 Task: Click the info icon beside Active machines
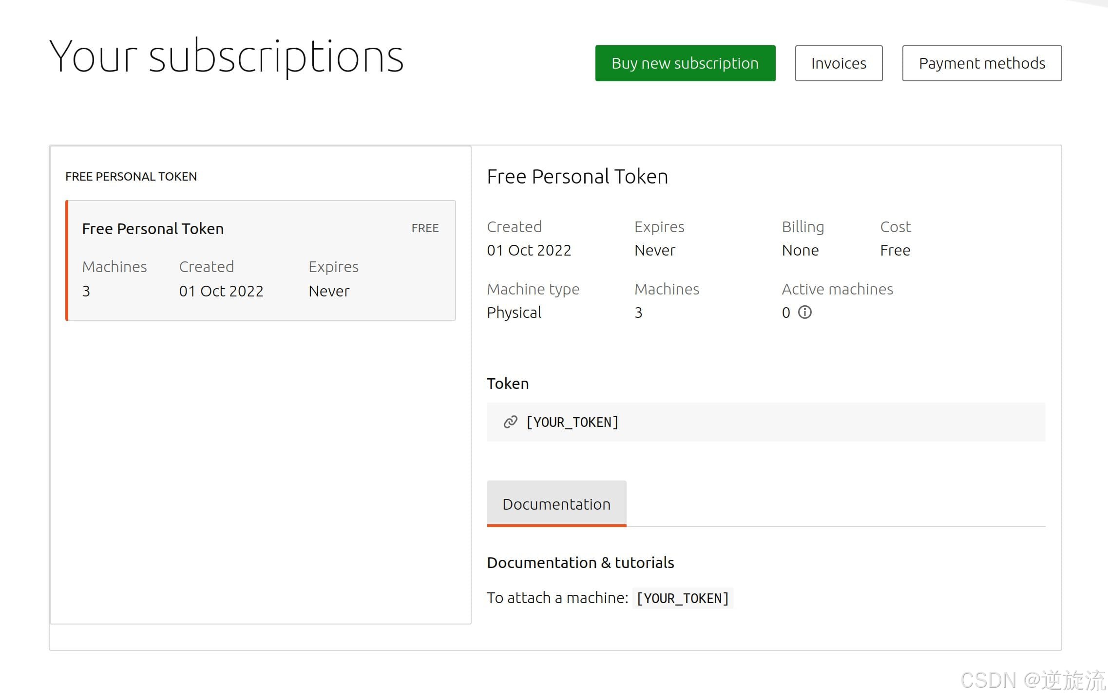(804, 312)
